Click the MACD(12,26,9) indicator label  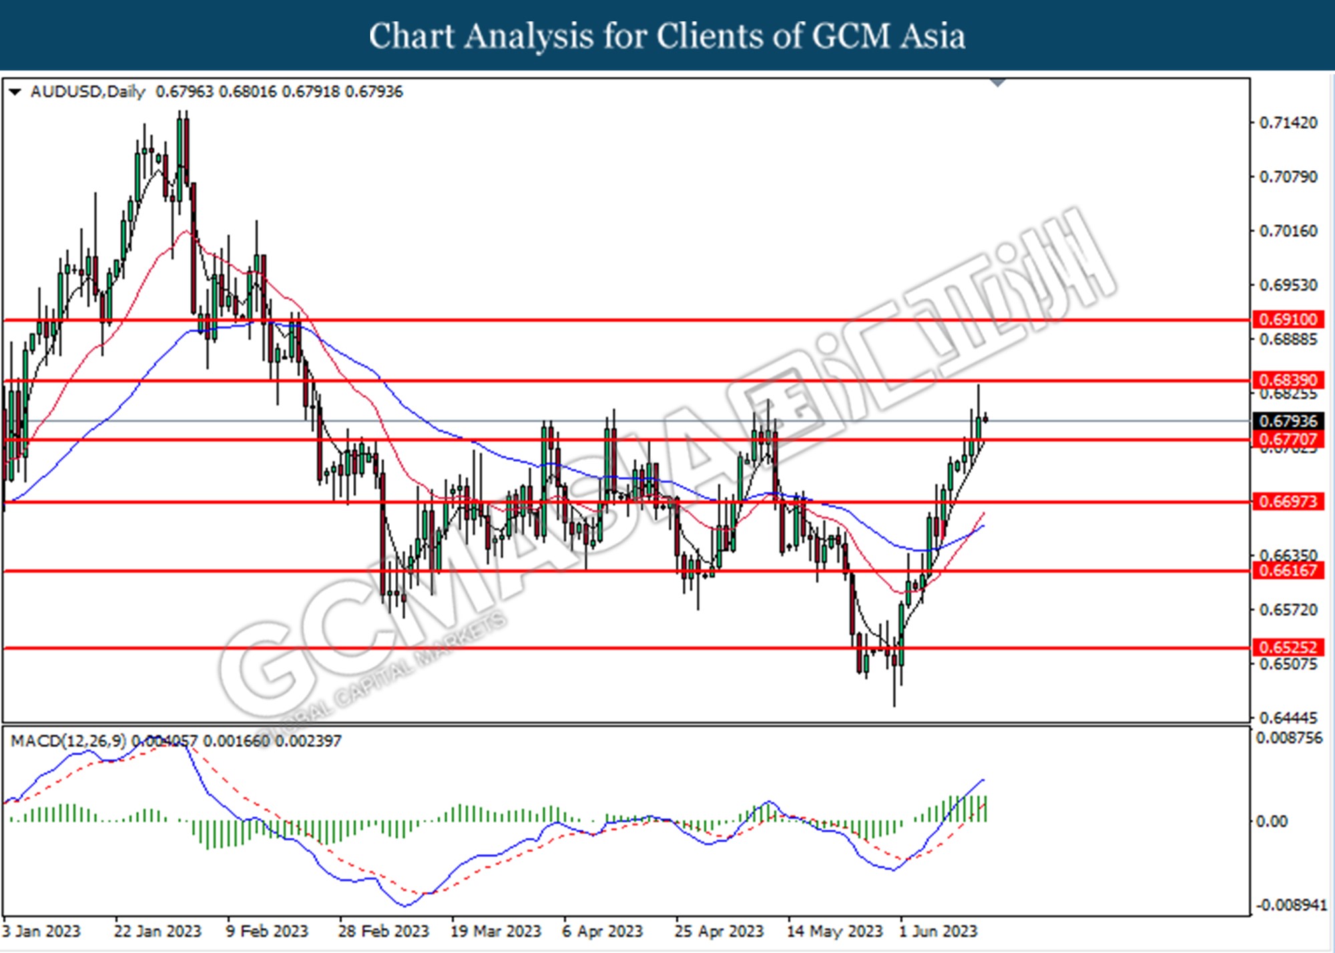coord(67,741)
